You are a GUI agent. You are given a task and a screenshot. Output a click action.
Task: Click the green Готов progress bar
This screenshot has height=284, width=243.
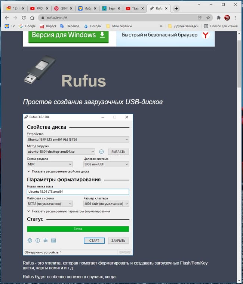tap(78, 229)
